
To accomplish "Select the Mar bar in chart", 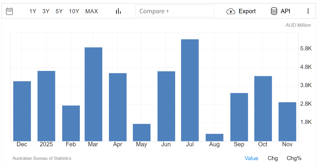I will coord(93,94).
